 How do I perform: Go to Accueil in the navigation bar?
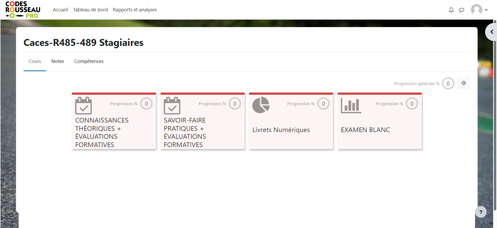pyautogui.click(x=60, y=10)
